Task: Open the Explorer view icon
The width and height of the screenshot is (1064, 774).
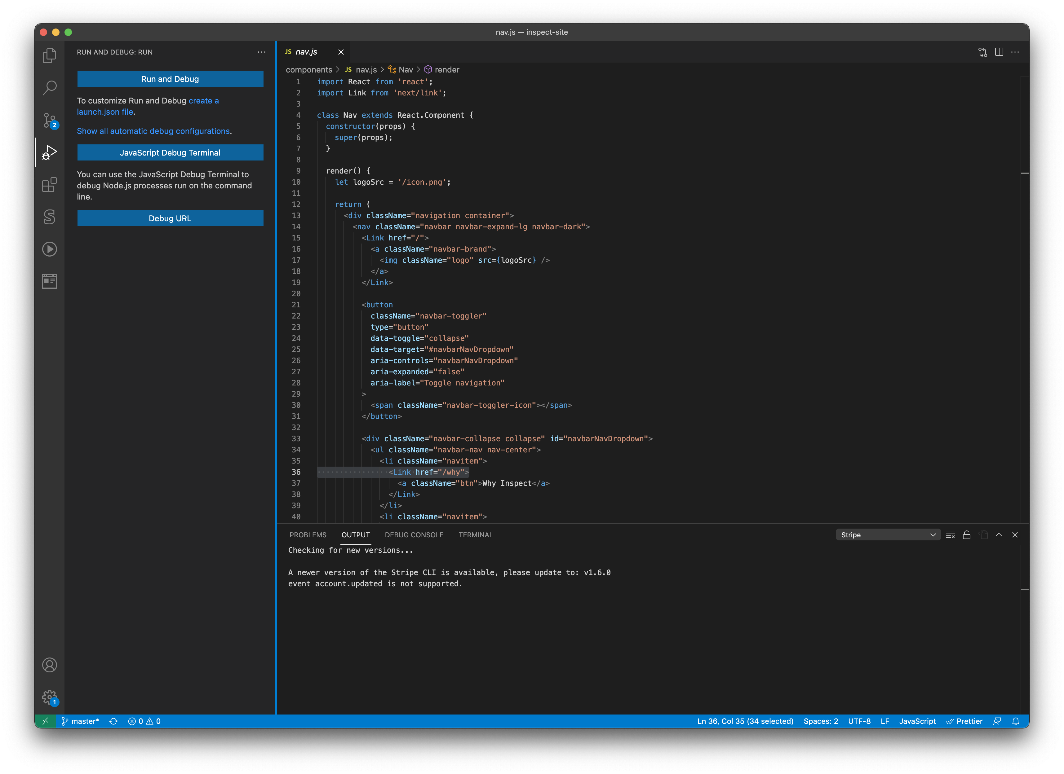Action: tap(49, 55)
